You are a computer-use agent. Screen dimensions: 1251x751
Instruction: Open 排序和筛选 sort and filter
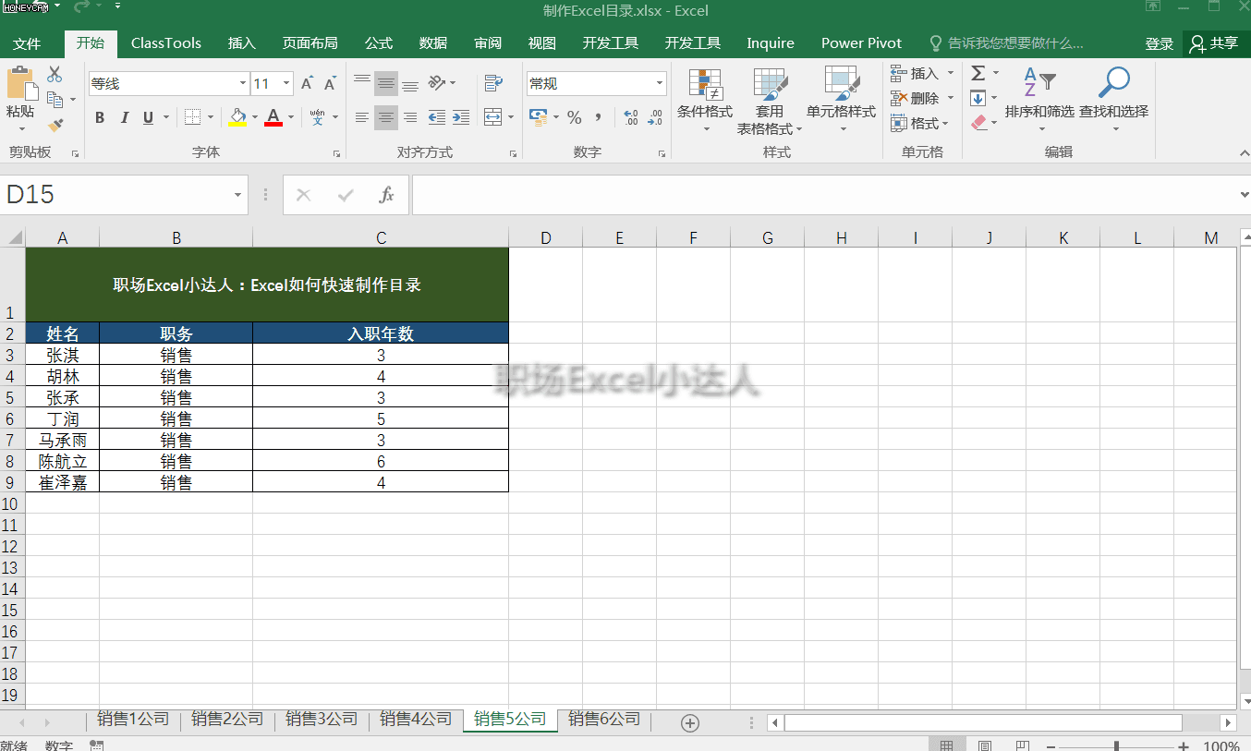pos(1039,100)
